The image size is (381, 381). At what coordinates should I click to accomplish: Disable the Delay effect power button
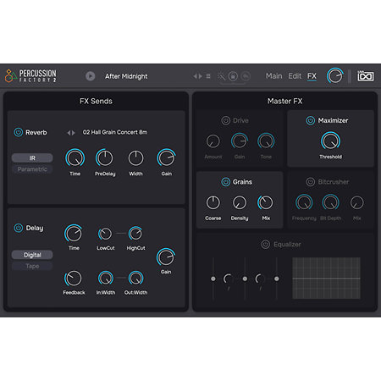point(19,228)
